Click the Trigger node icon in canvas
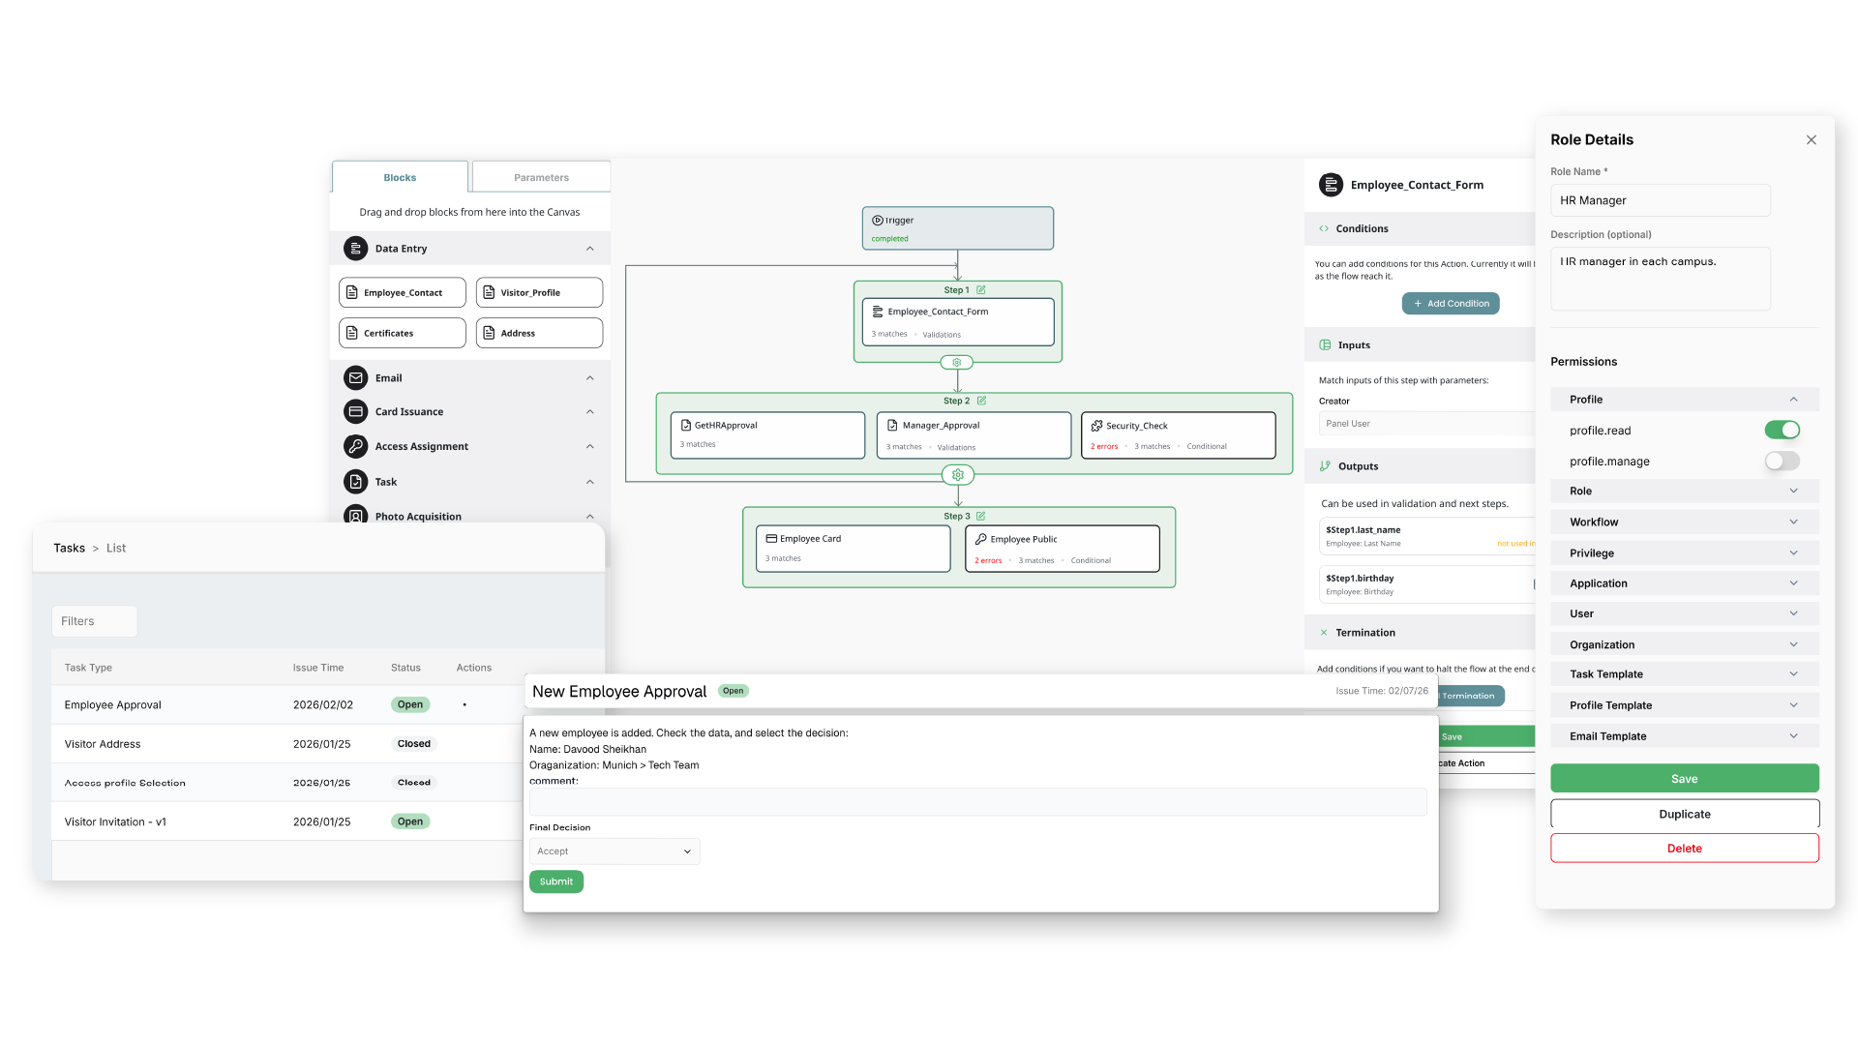 click(878, 220)
